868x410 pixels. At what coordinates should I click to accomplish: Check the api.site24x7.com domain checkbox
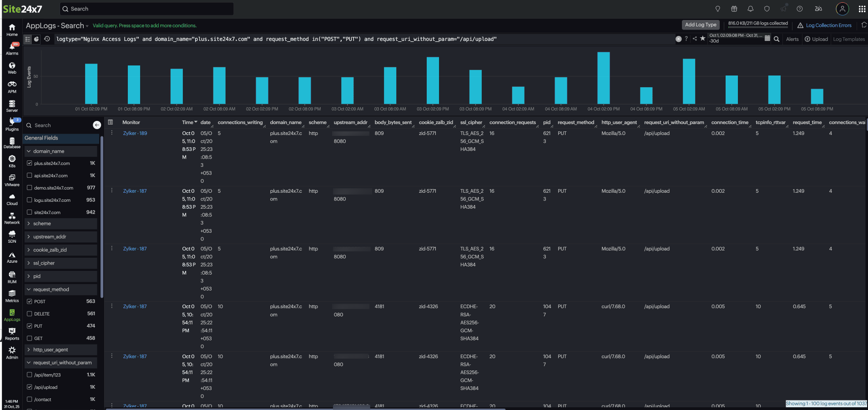[x=30, y=175]
